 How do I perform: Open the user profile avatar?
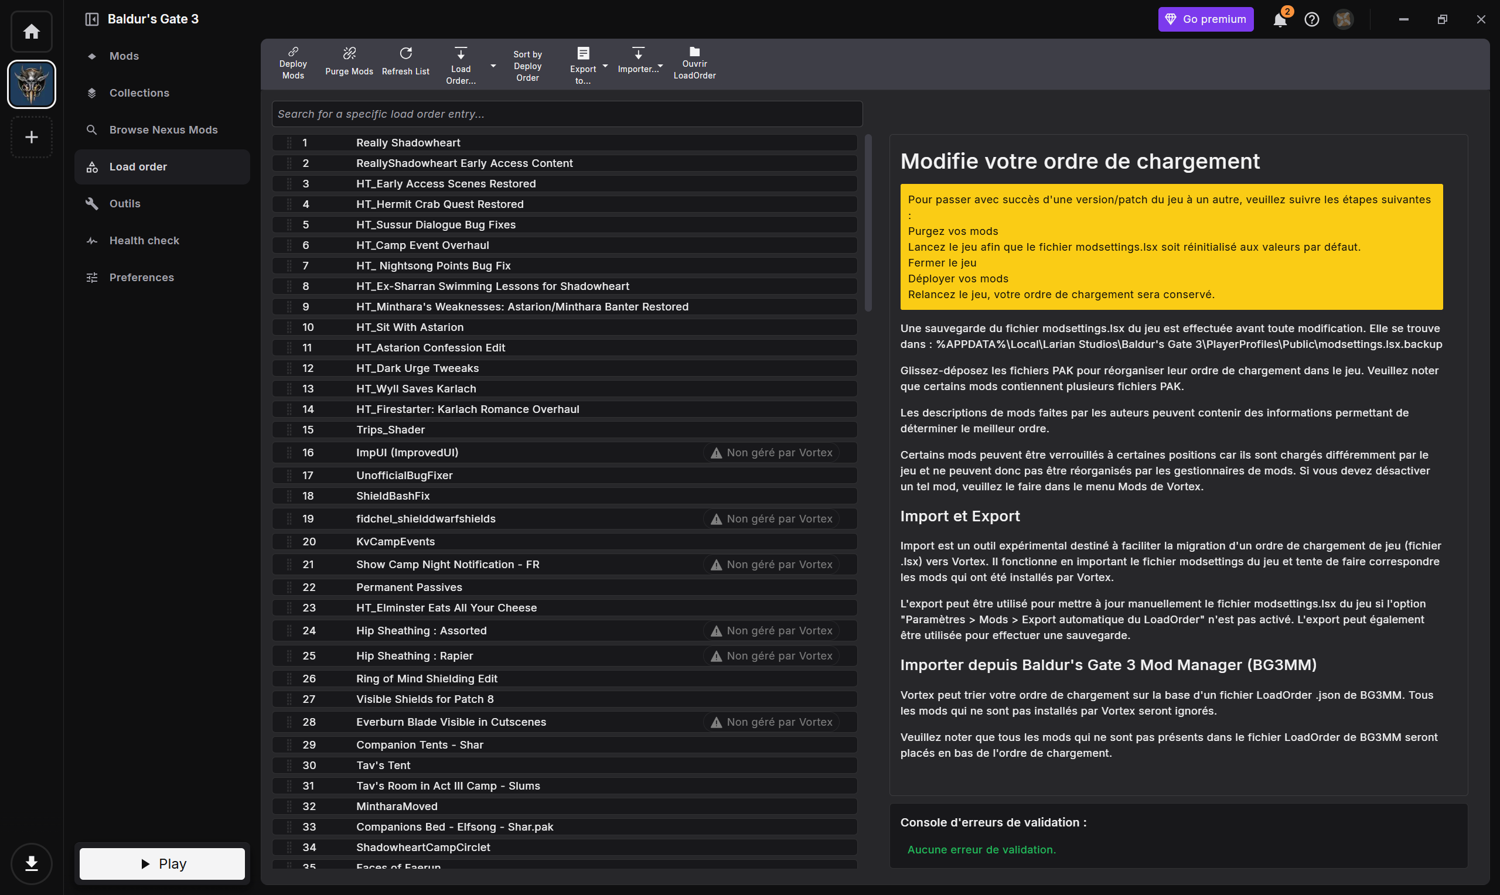[1343, 19]
